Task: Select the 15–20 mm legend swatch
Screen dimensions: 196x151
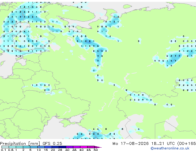Action: coord(48,147)
